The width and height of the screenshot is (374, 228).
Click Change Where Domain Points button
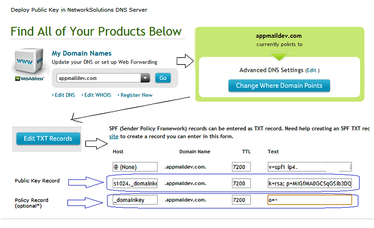279,85
